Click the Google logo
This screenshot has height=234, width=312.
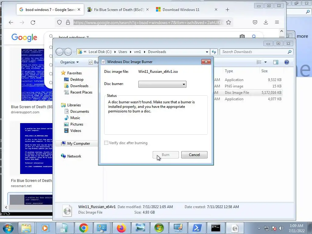[x=24, y=37]
